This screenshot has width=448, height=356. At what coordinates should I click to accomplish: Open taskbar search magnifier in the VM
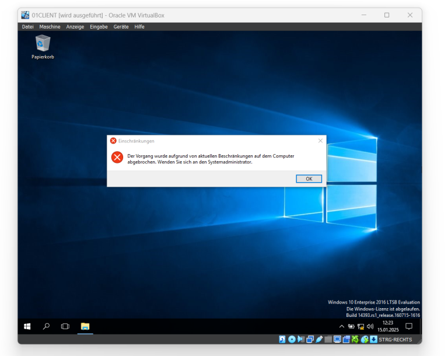[46, 326]
